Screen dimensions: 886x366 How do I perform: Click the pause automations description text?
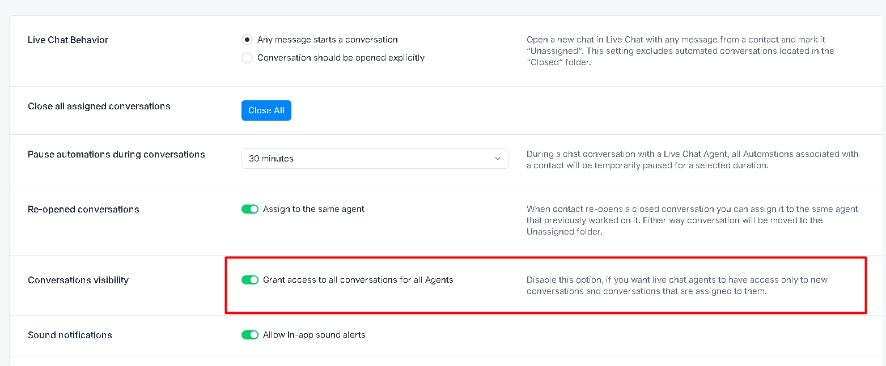(x=692, y=159)
